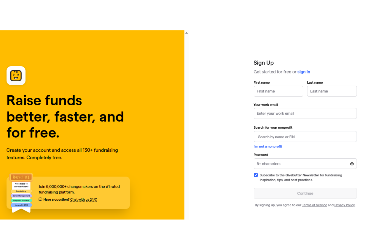Screen dimensions: 375x250
Task: Click the Create your account description text
Action: pos(62,154)
